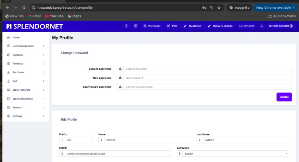This screenshot has width=299, height=162.
Task: Click the Settings gear icon in sidebar
Action: pyautogui.click(x=9, y=116)
